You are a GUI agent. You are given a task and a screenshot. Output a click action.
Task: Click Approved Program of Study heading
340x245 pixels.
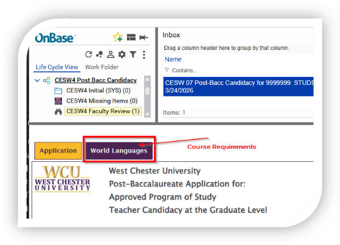163,197
